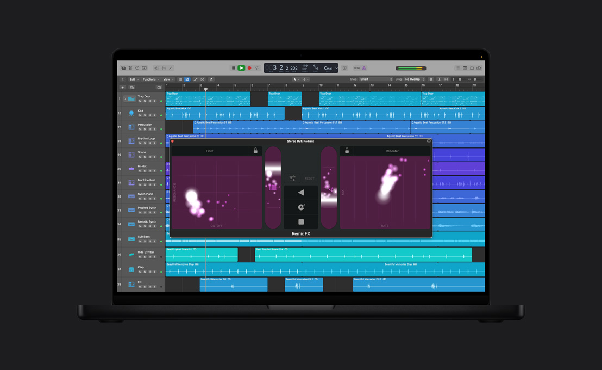Open the Functions menu in the tracks area
This screenshot has height=370, width=602.
click(x=149, y=79)
